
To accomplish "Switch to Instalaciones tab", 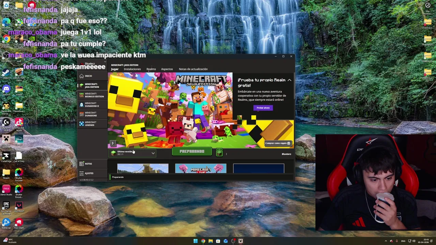I will [132, 69].
